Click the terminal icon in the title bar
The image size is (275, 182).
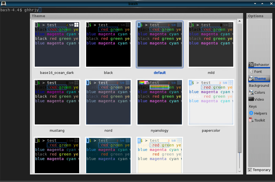(3, 3)
